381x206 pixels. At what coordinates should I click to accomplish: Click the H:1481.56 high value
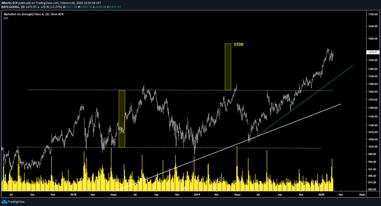(x=85, y=7)
